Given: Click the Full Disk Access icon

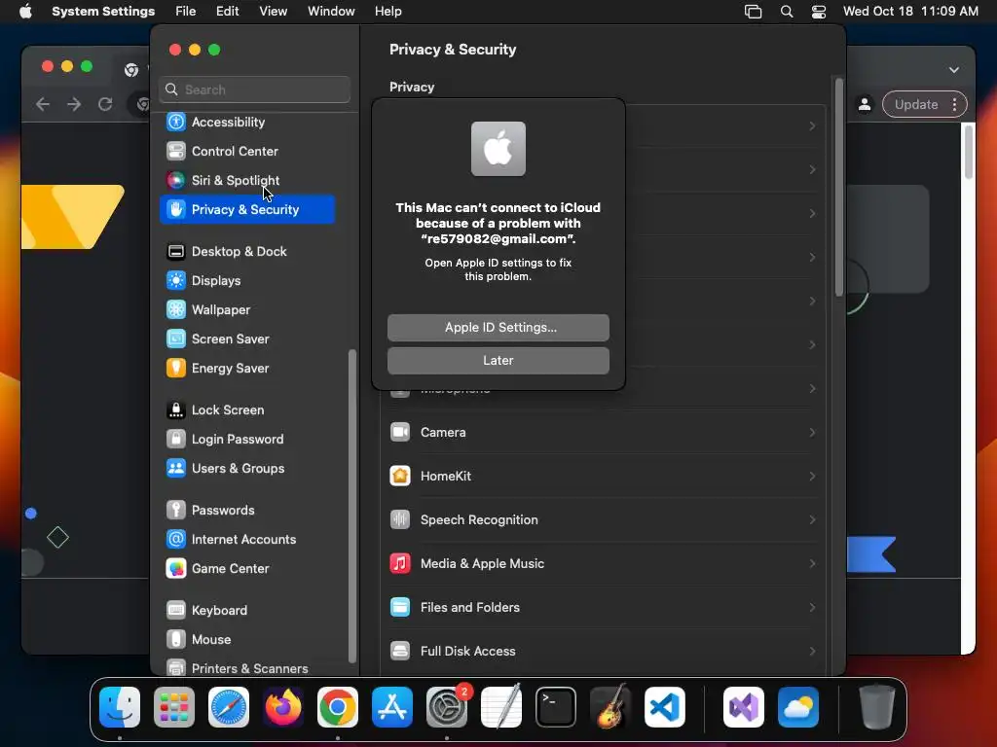Looking at the screenshot, I should point(400,652).
